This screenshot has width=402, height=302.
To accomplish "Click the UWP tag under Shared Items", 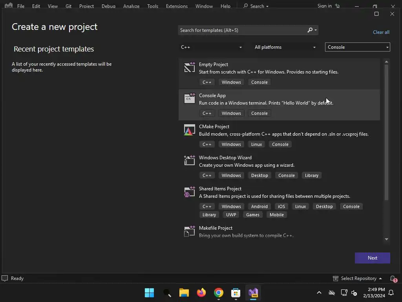I will [231, 215].
